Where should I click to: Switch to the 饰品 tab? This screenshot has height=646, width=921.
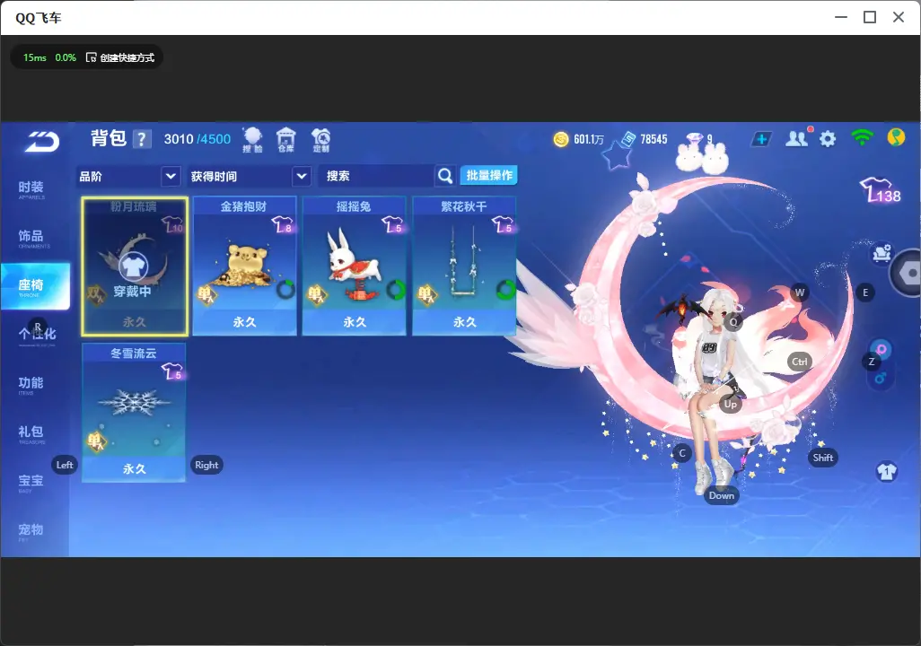pyautogui.click(x=31, y=238)
